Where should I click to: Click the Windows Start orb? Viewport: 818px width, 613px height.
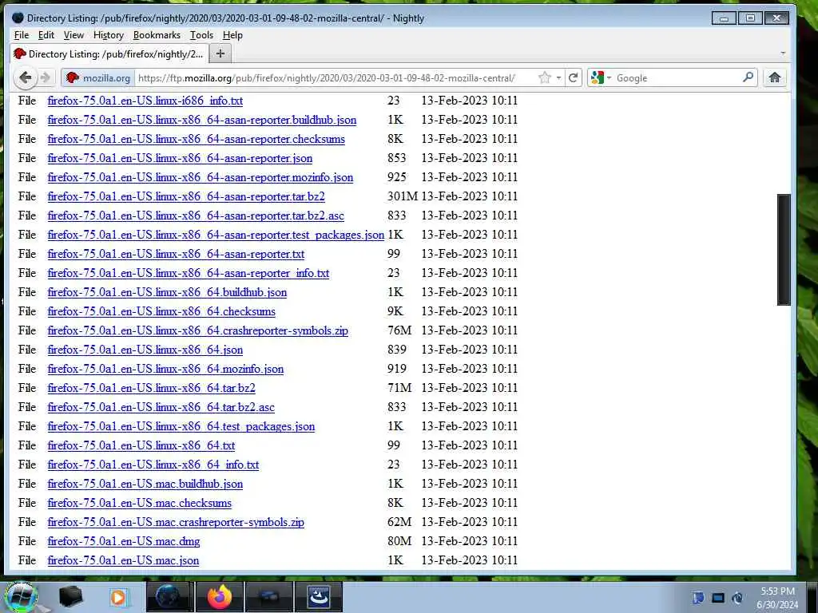pyautogui.click(x=22, y=597)
